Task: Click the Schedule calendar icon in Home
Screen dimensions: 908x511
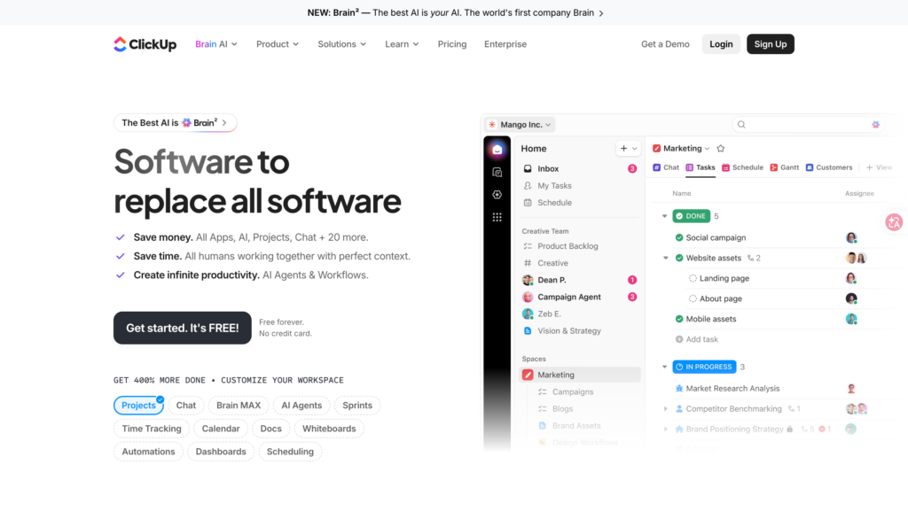Action: tap(528, 202)
